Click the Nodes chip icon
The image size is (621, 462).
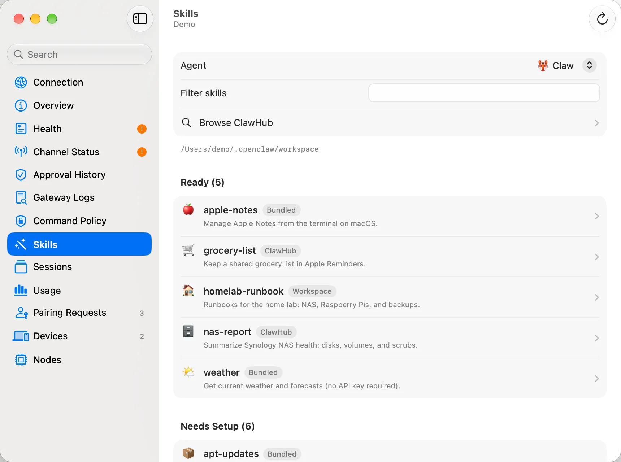coord(21,360)
